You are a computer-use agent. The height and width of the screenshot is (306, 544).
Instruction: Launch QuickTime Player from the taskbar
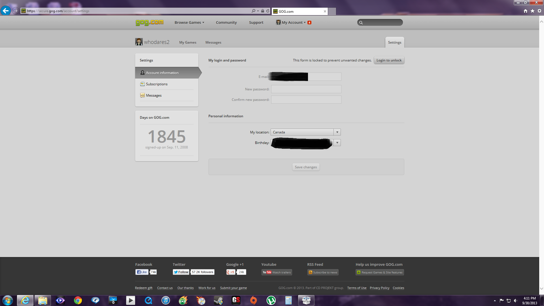(x=148, y=300)
